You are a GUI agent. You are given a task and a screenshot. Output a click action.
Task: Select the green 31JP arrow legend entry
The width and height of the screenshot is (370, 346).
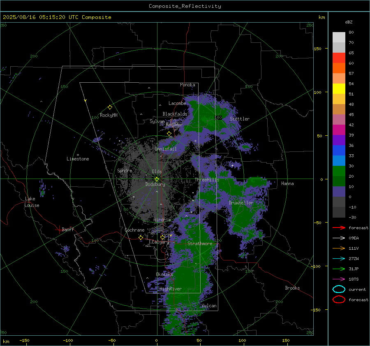click(339, 269)
